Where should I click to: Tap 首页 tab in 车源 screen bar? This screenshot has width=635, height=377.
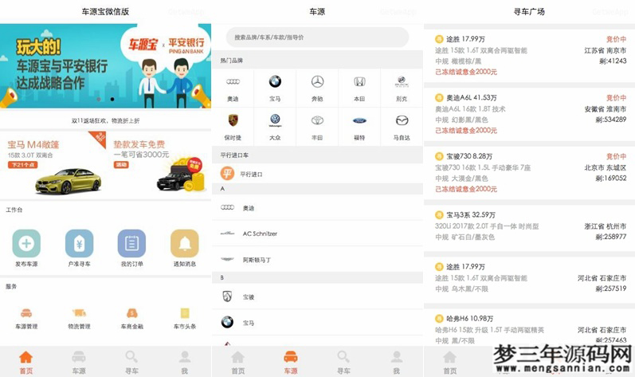click(x=237, y=363)
